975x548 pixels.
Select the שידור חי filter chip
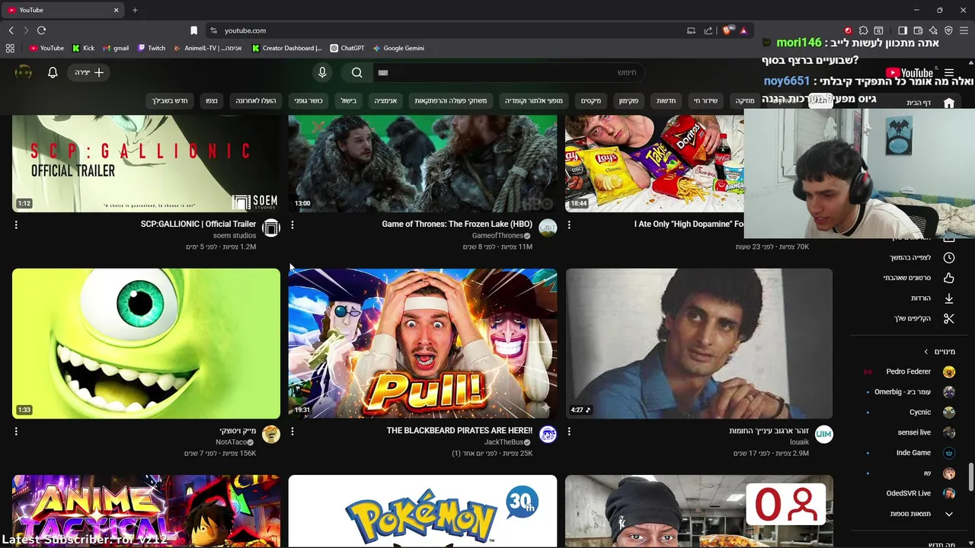pyautogui.click(x=705, y=100)
